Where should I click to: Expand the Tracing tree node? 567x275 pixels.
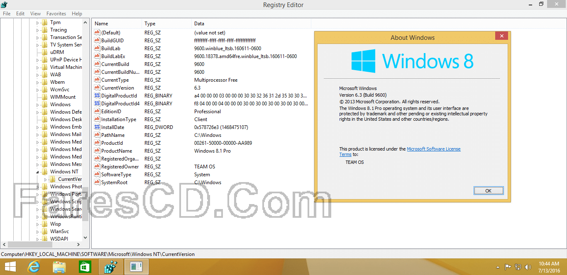coord(37,30)
